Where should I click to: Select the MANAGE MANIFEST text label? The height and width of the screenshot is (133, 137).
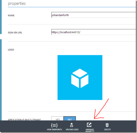(x=90, y=130)
